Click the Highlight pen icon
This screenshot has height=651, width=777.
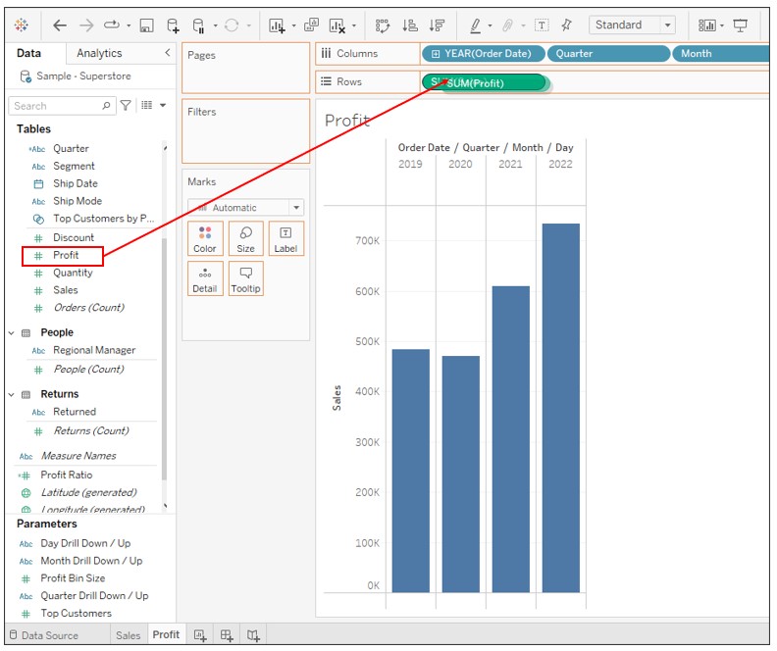click(475, 25)
